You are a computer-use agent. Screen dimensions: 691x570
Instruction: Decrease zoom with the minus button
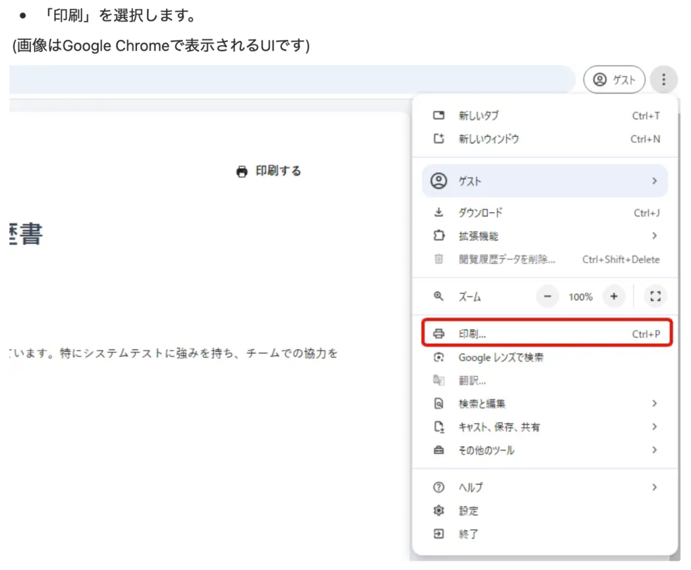coord(547,296)
